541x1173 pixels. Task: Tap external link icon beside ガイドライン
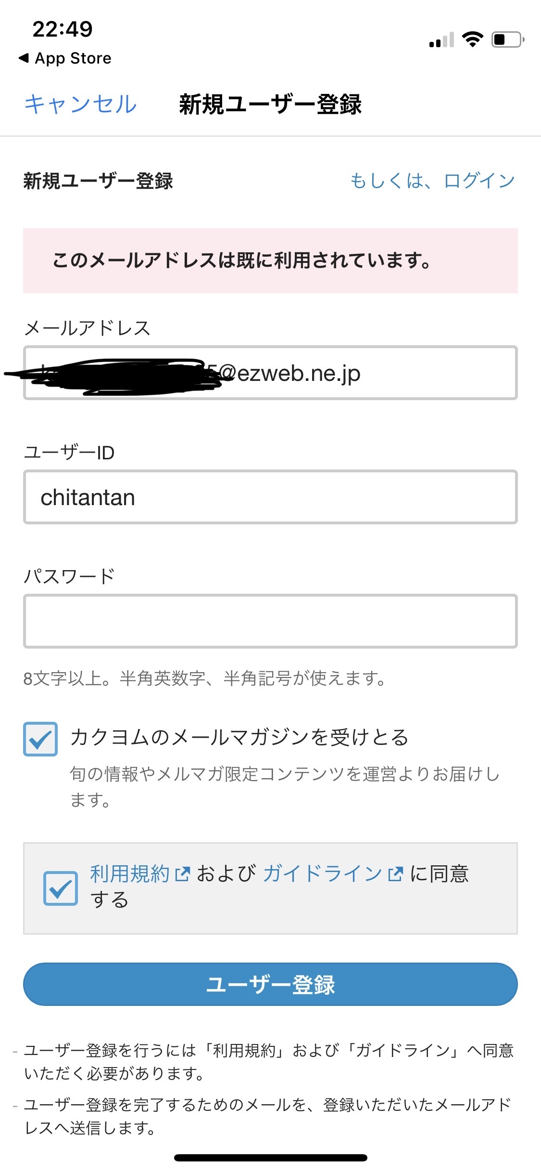(395, 874)
